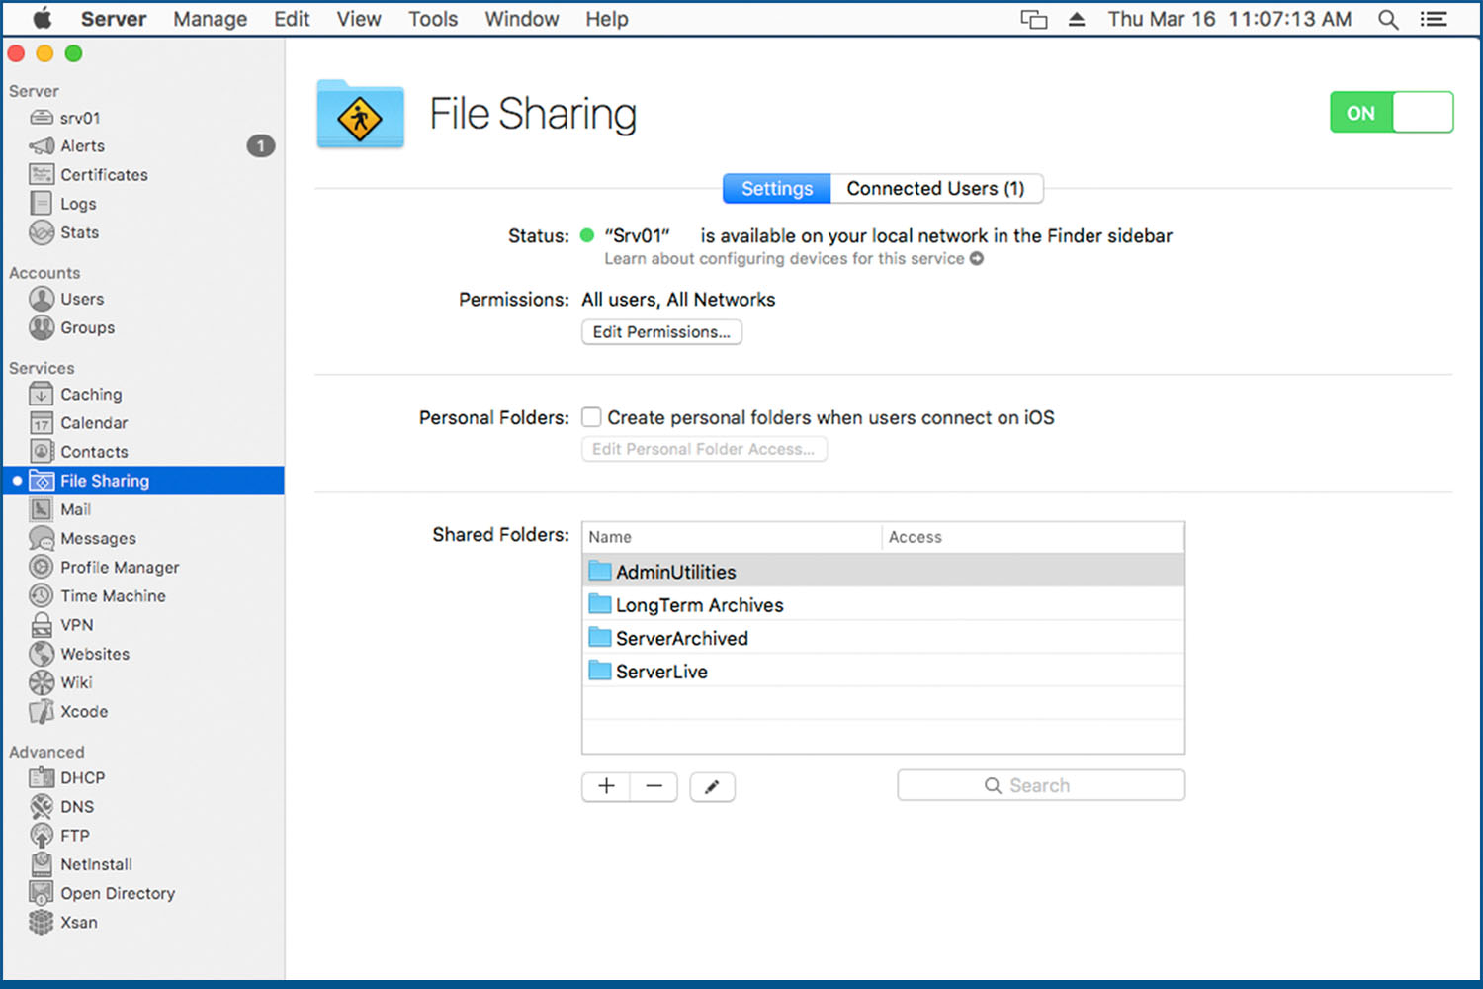The width and height of the screenshot is (1483, 989).
Task: Open DNS advanced icon
Action: [x=42, y=807]
